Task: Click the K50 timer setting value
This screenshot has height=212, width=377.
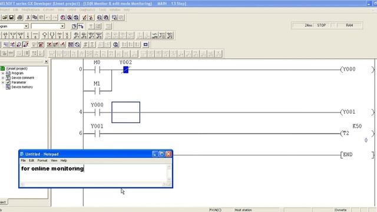Action: pos(357,126)
